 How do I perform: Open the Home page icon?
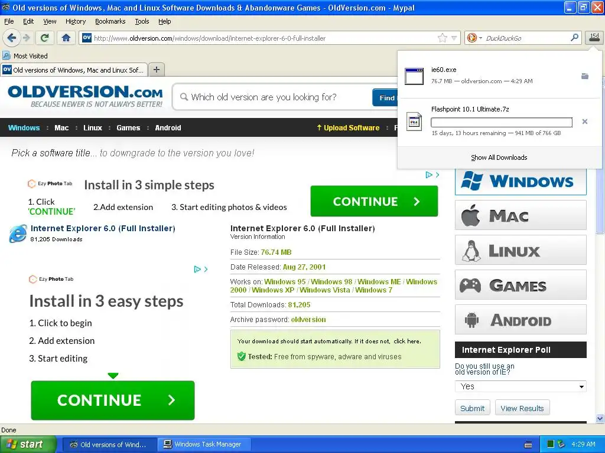pyautogui.click(x=66, y=38)
